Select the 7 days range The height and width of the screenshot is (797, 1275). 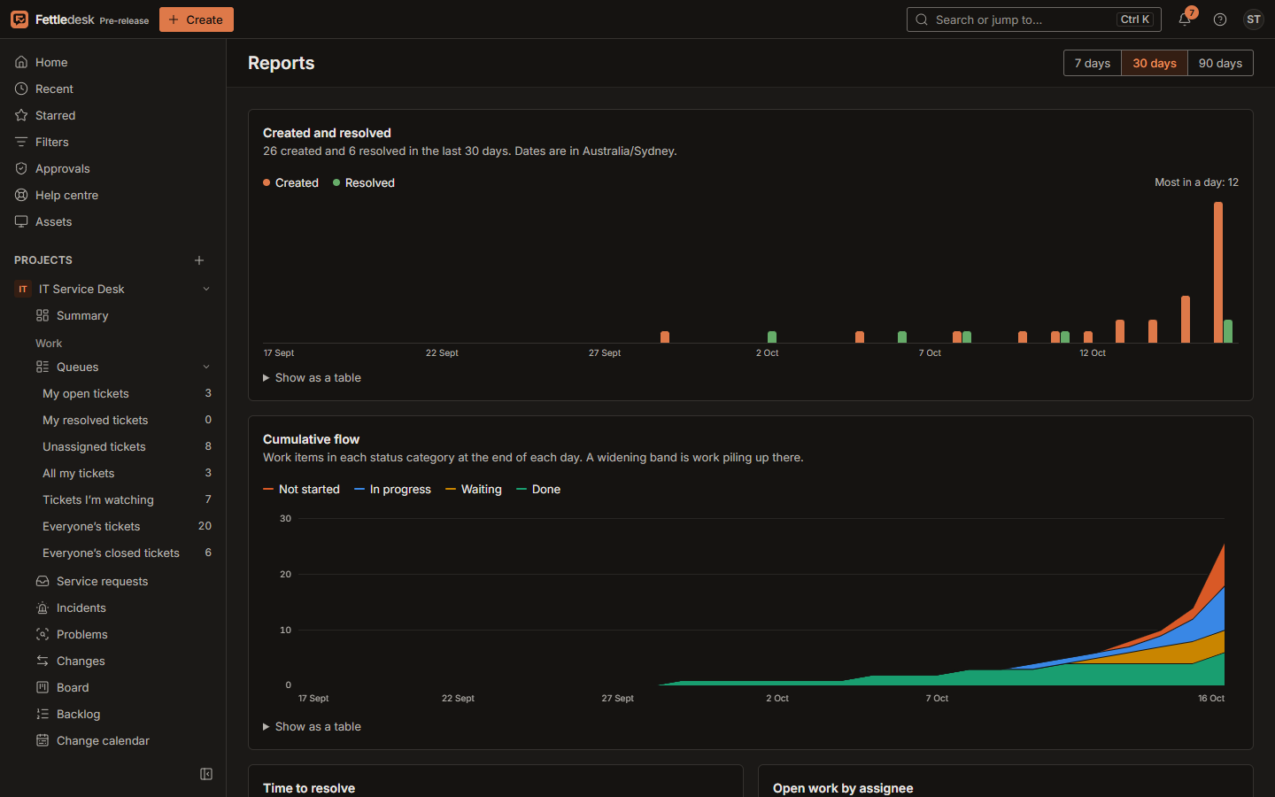[x=1093, y=63]
